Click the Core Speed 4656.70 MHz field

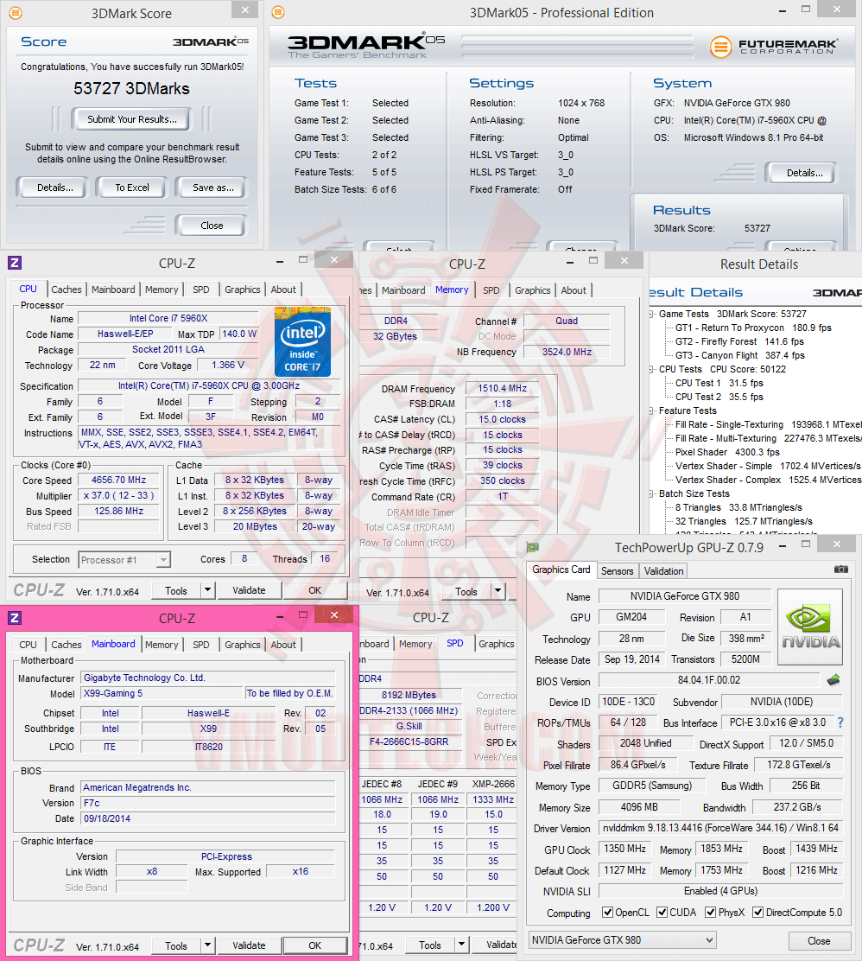[x=119, y=480]
